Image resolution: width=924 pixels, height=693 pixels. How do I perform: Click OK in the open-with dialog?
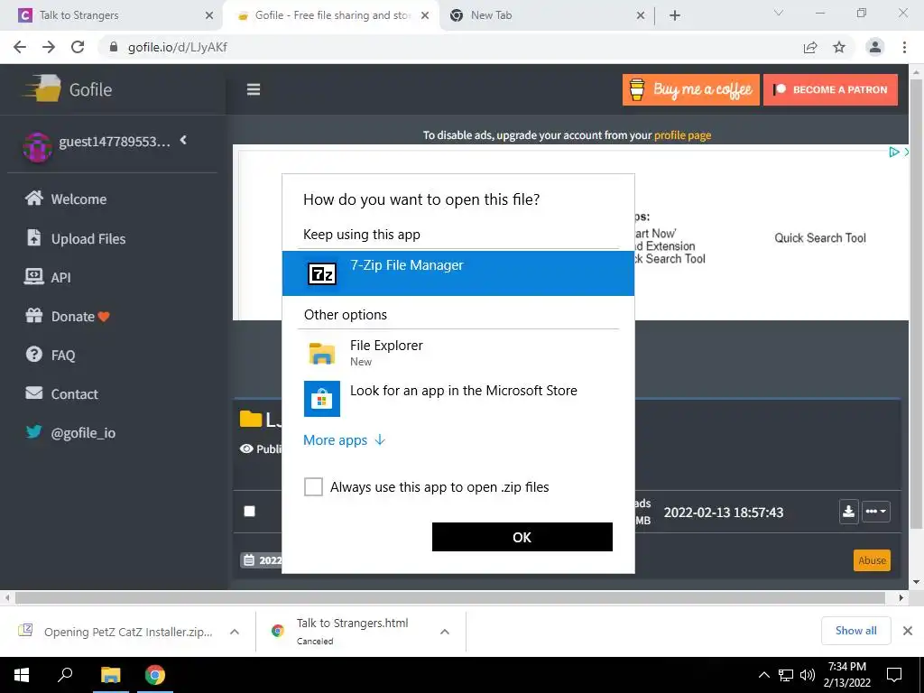(x=522, y=537)
